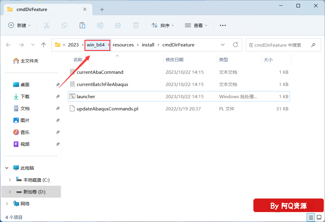
Task: Click the Cut scissors icon
Action: point(47,26)
